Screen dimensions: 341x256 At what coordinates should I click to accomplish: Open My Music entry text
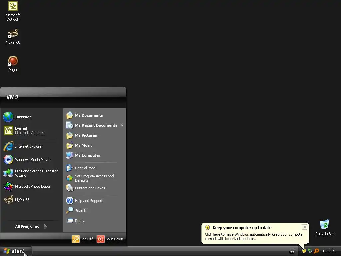[84, 145]
